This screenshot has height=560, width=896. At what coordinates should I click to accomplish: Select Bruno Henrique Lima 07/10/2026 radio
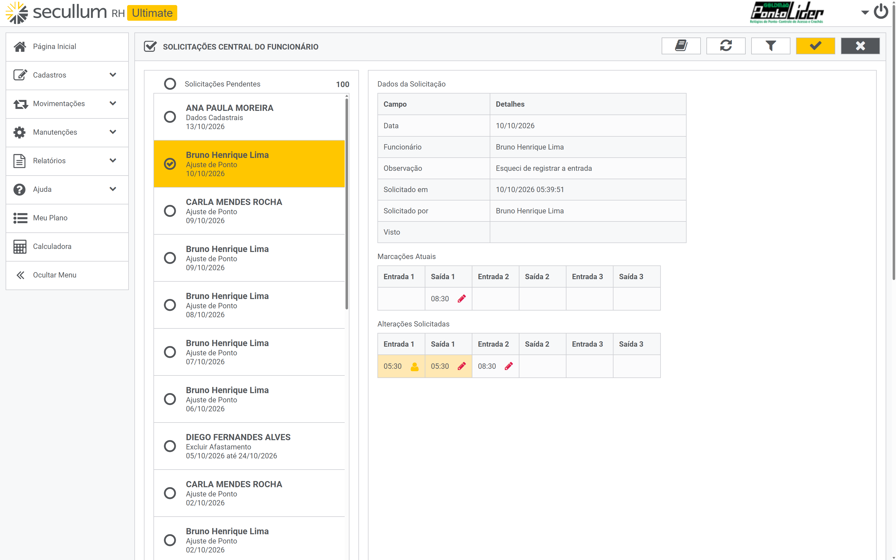coord(170,352)
